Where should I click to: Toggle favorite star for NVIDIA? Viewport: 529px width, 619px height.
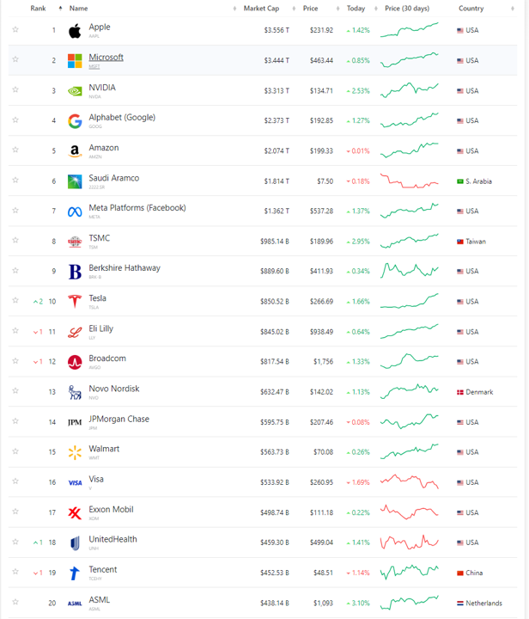click(15, 89)
